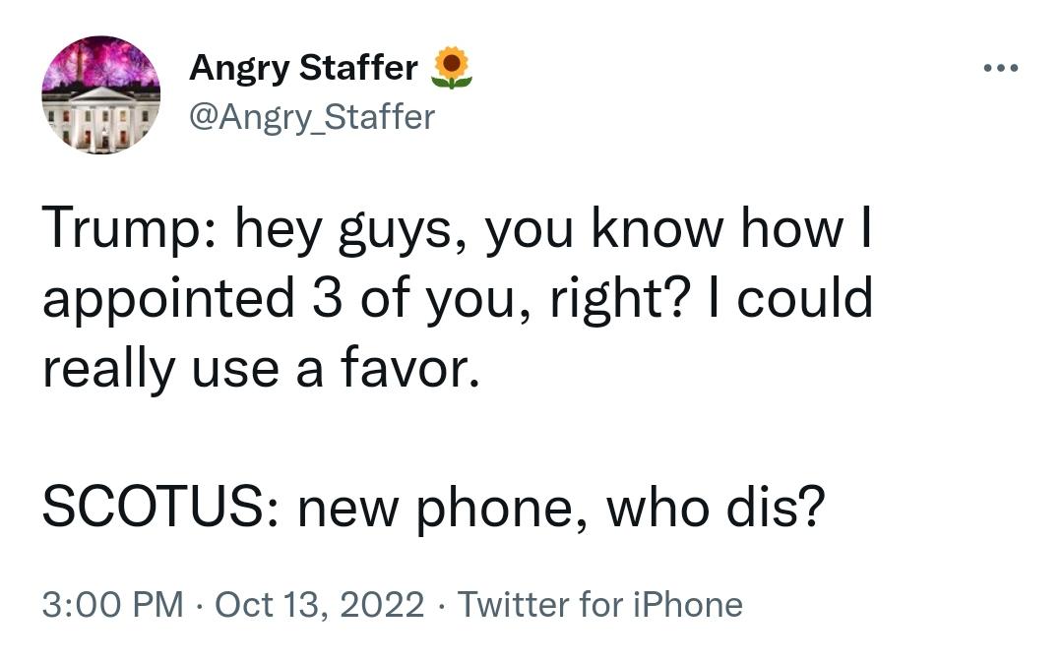The image size is (1063, 662).
Task: Open the three-dot more options menu
Action: pos(1001,68)
